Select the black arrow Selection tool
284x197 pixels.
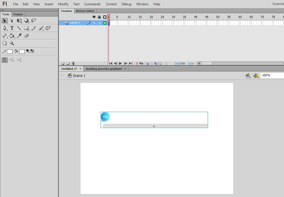(4, 21)
